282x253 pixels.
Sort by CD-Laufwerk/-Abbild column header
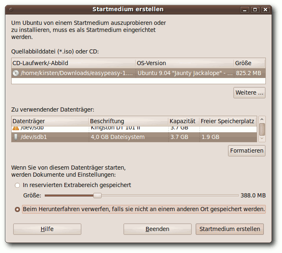coord(73,63)
